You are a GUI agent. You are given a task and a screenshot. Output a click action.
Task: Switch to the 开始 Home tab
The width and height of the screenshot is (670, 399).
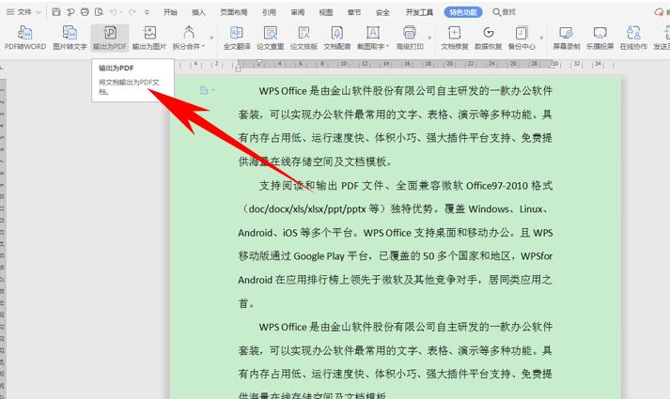(170, 12)
